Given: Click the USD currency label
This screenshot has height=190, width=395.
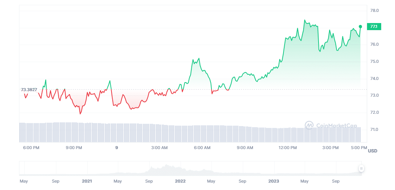Looking at the screenshot, I should tap(373, 151).
